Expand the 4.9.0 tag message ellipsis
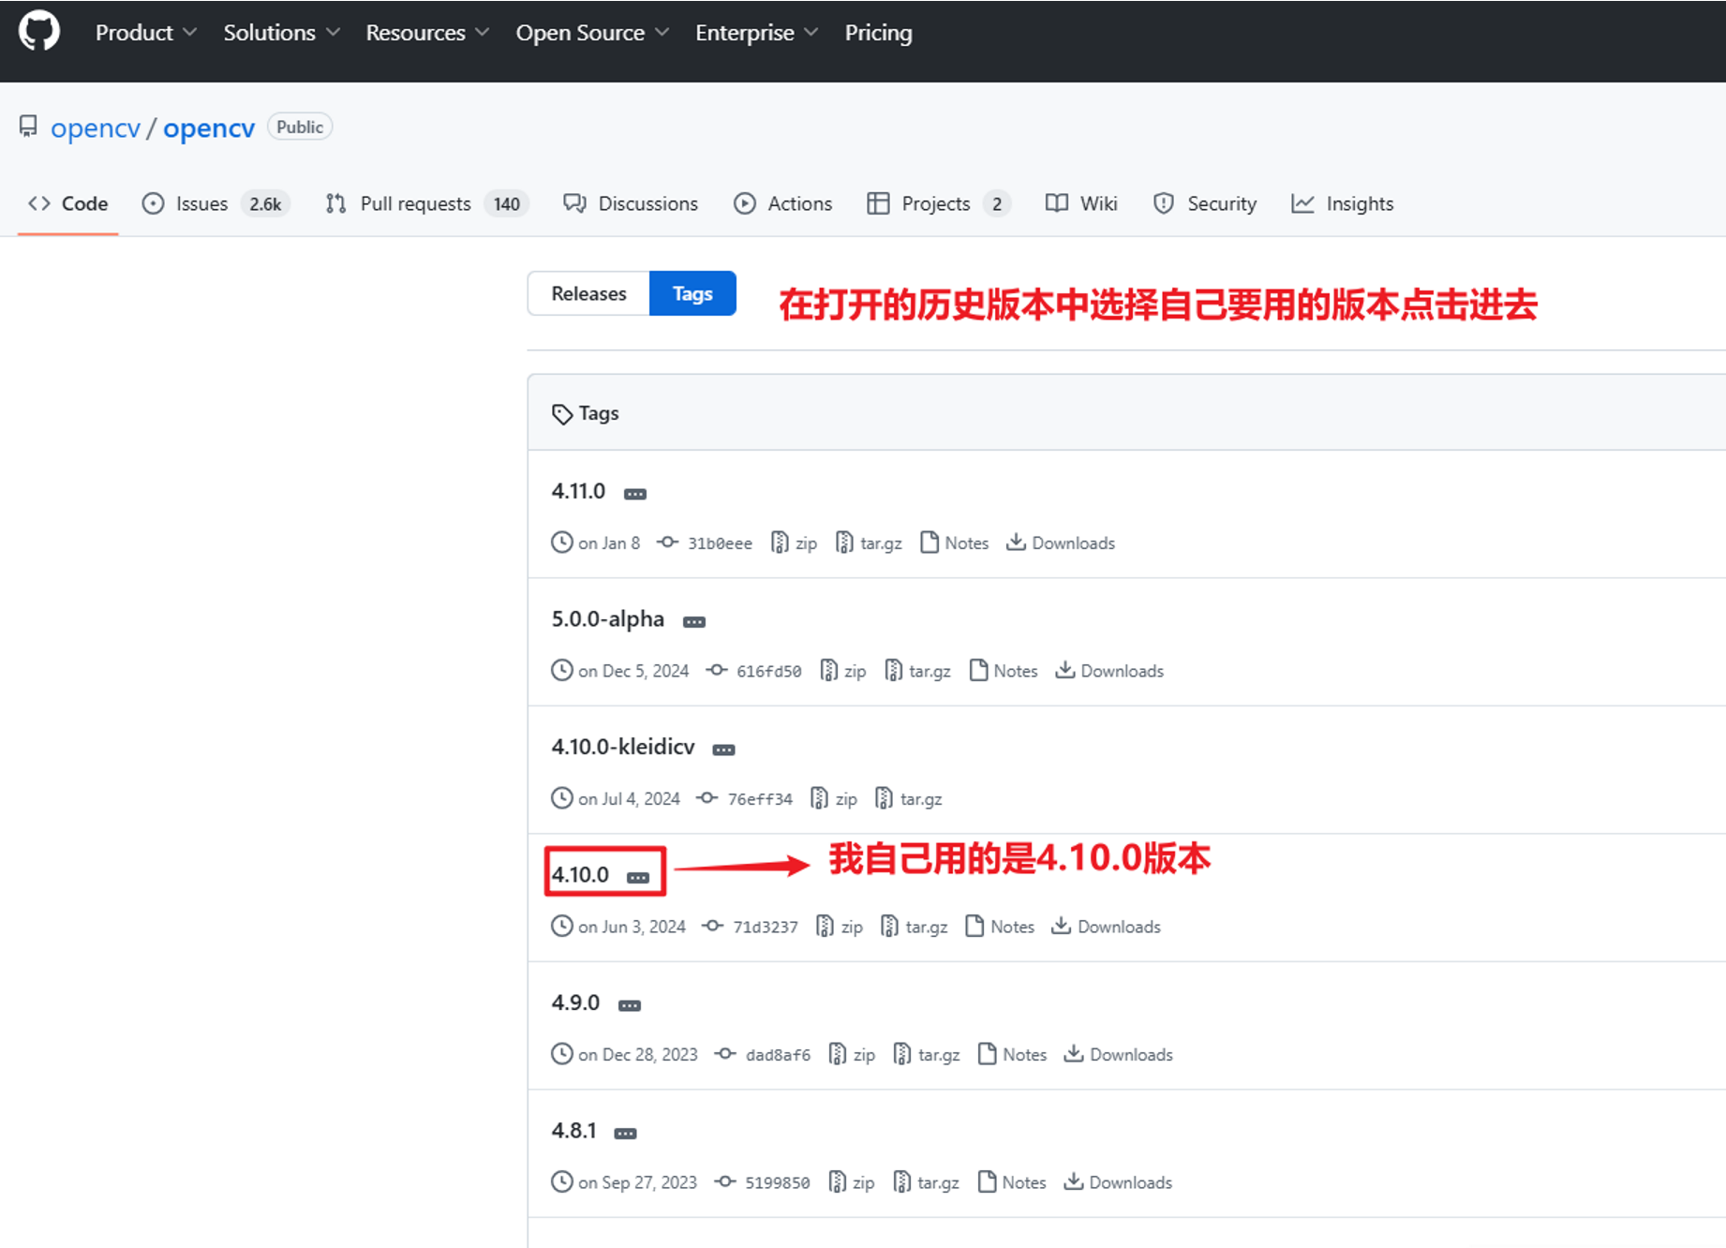This screenshot has width=1726, height=1248. (x=630, y=1005)
